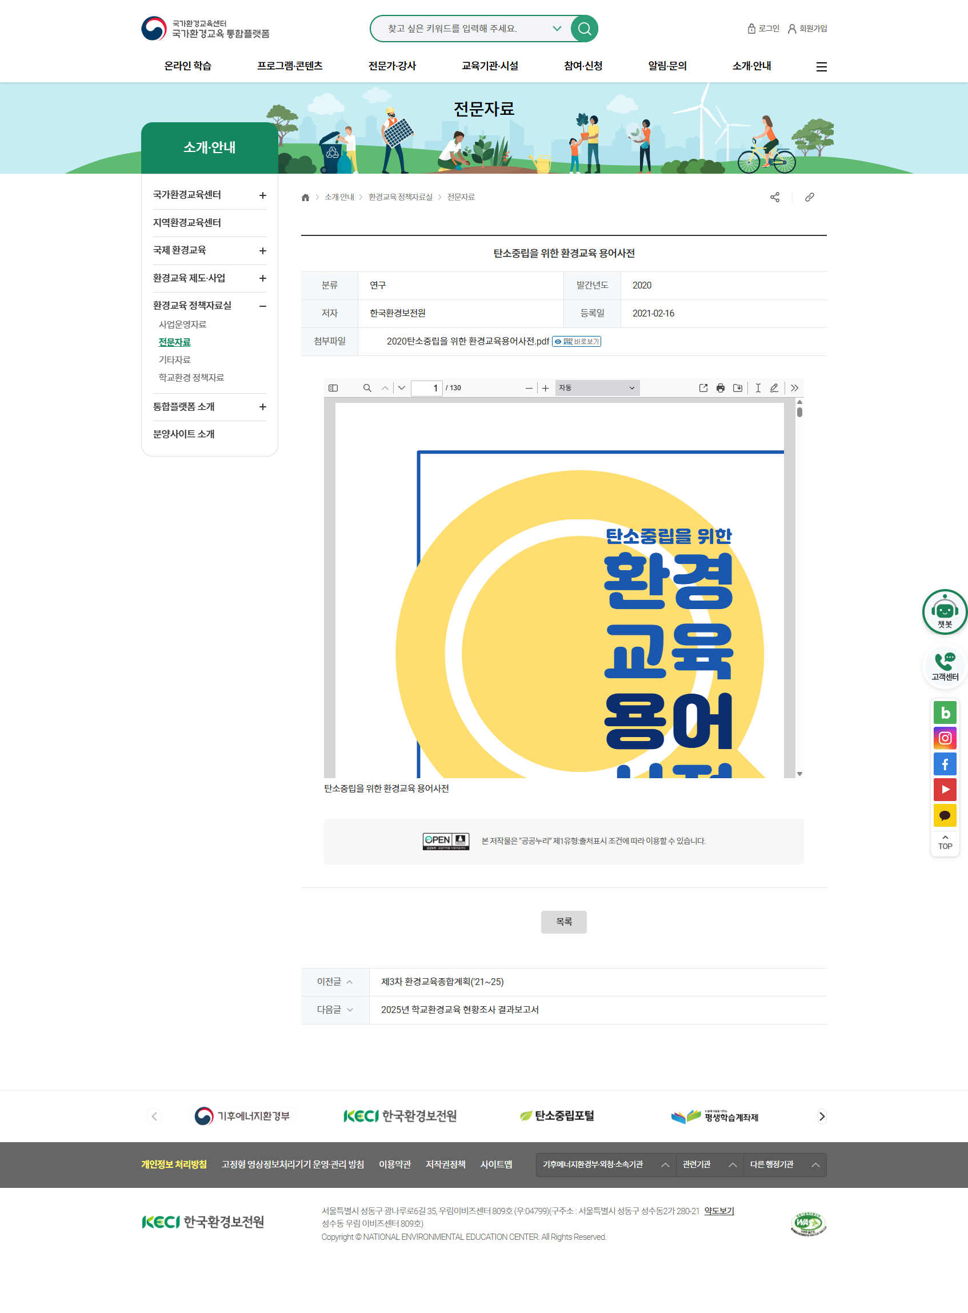Open the YouTube social icon
Image resolution: width=968 pixels, height=1313 pixels.
tap(944, 789)
